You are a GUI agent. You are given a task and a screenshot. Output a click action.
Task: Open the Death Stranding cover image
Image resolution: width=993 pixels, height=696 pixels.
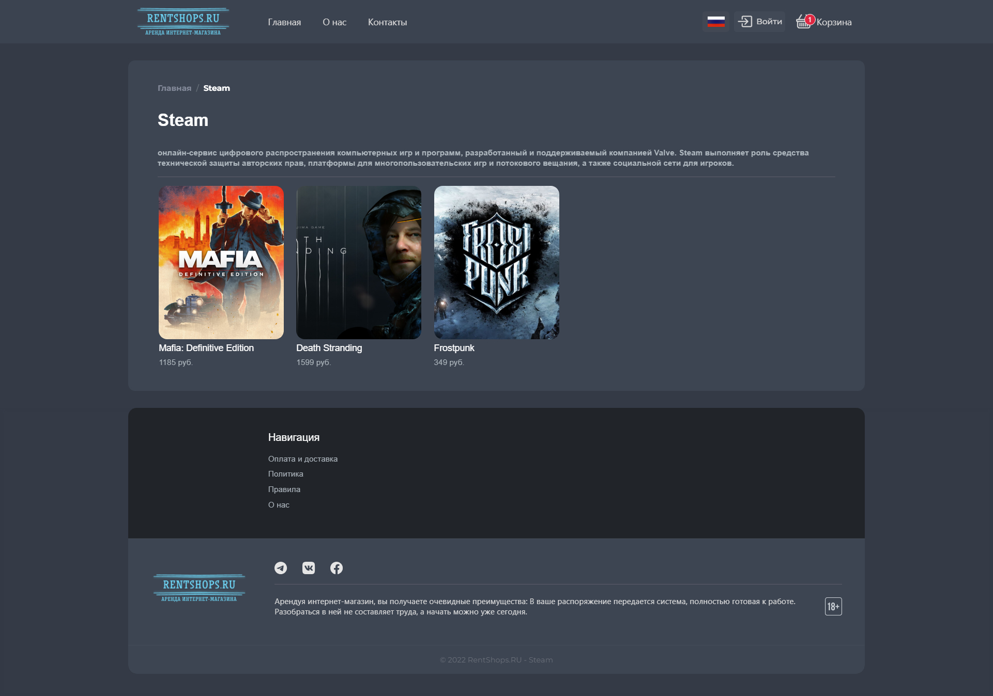point(359,262)
